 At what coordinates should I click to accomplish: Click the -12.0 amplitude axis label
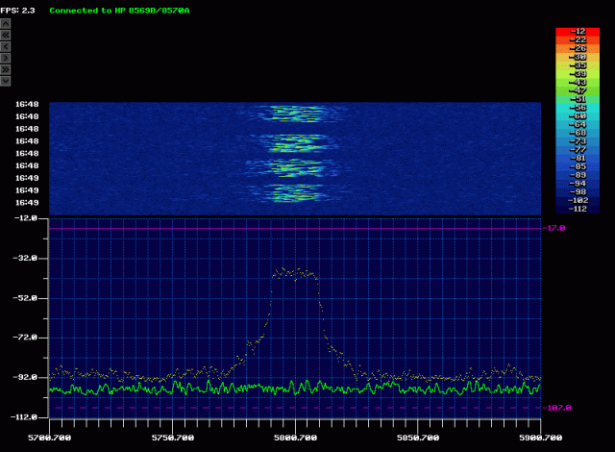pos(26,218)
